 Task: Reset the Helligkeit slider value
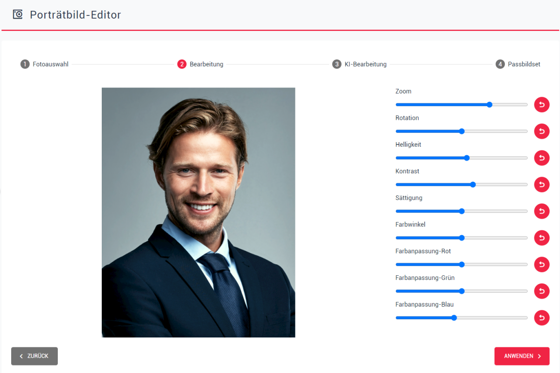coord(542,158)
